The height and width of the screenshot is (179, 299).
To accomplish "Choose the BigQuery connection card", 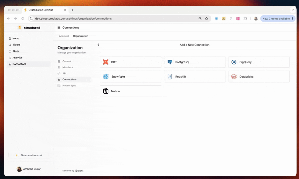I will [x=259, y=62].
